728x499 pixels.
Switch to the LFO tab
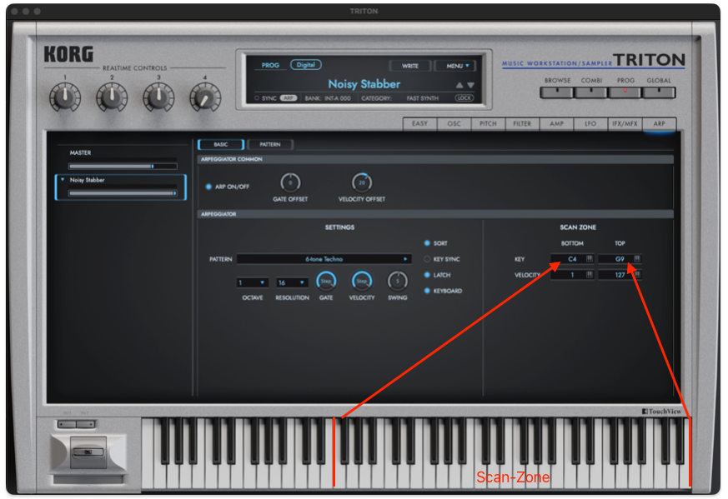pos(590,123)
